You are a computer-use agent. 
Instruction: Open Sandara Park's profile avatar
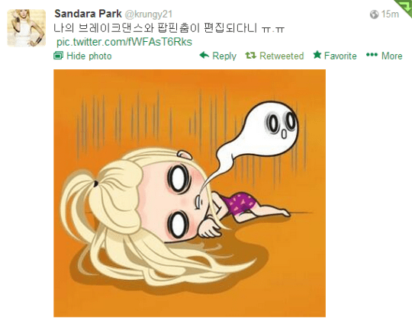[26, 28]
